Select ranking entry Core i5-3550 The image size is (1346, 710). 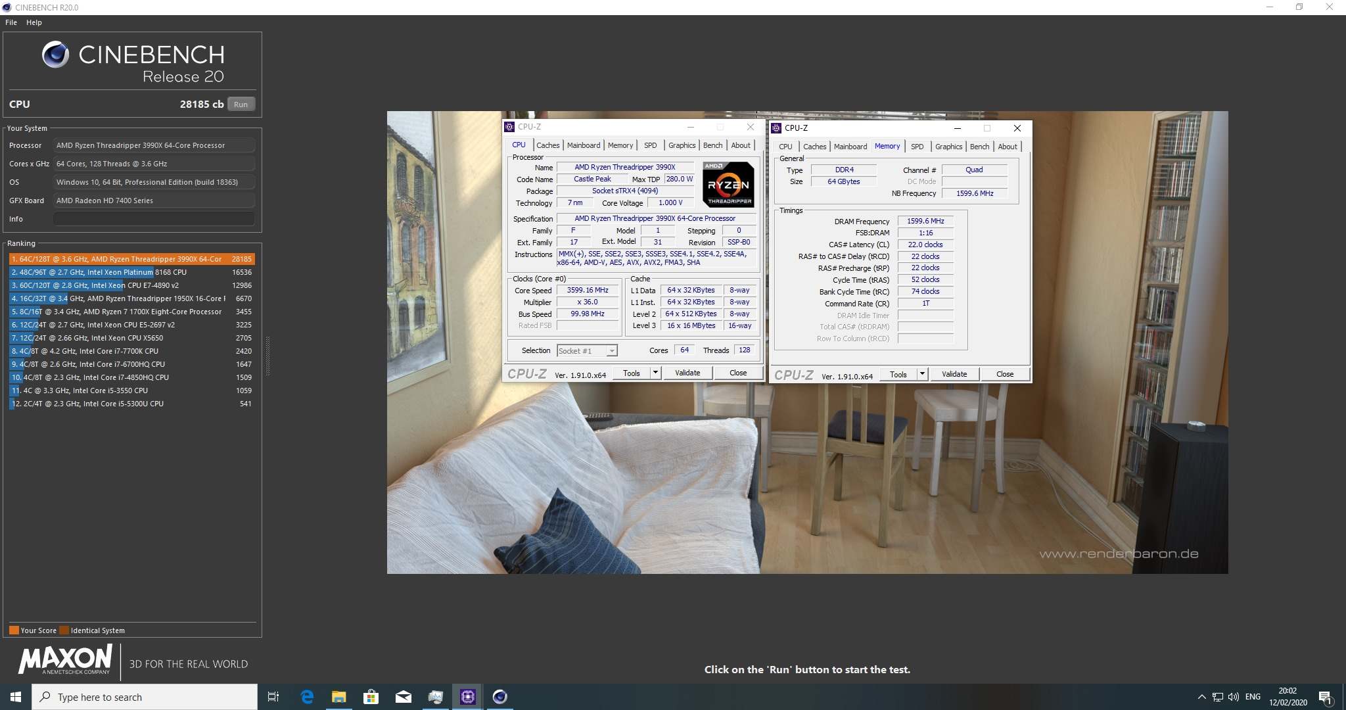tap(131, 390)
